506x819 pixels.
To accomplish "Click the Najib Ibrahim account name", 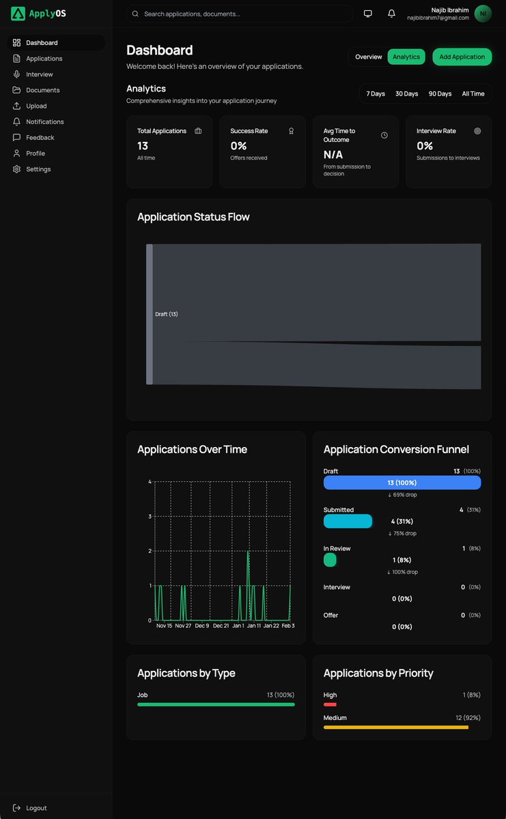I will [x=450, y=10].
